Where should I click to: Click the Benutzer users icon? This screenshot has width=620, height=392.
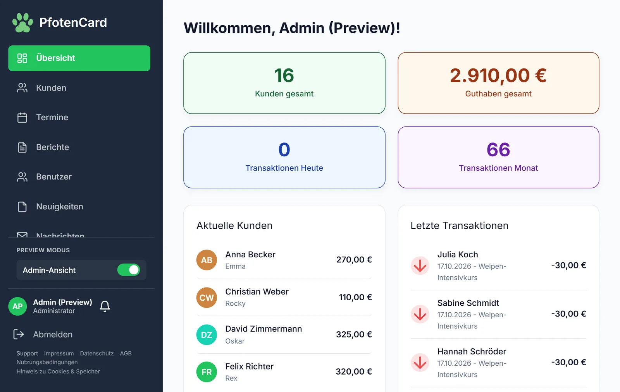pyautogui.click(x=22, y=177)
